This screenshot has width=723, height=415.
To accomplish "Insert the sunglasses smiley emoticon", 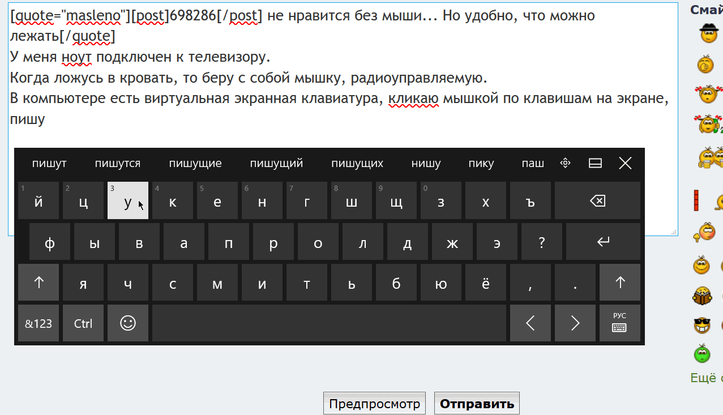I will coord(702,326).
